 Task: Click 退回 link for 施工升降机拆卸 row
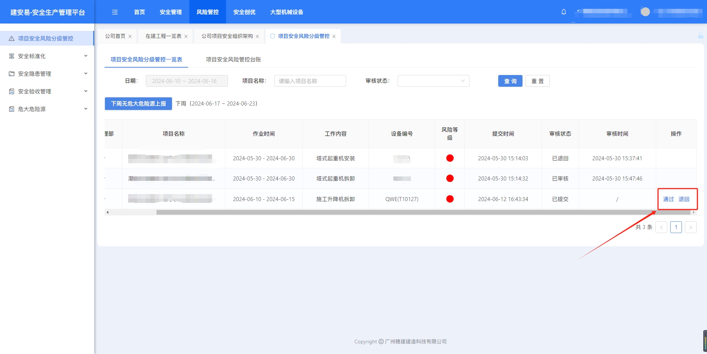coord(684,199)
